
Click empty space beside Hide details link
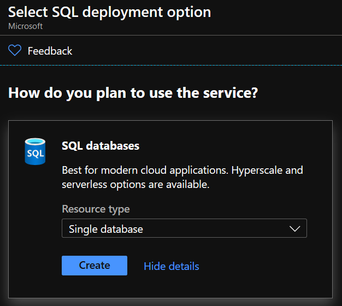coord(251,266)
